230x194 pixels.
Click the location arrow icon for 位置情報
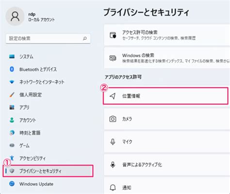113,96
